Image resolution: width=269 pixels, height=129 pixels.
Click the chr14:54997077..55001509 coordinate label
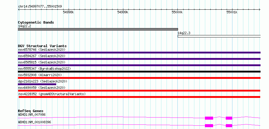click(40, 7)
